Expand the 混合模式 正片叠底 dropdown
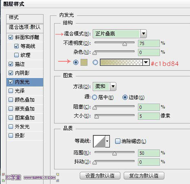Viewport: 190px width, 184px height. pos(120,34)
